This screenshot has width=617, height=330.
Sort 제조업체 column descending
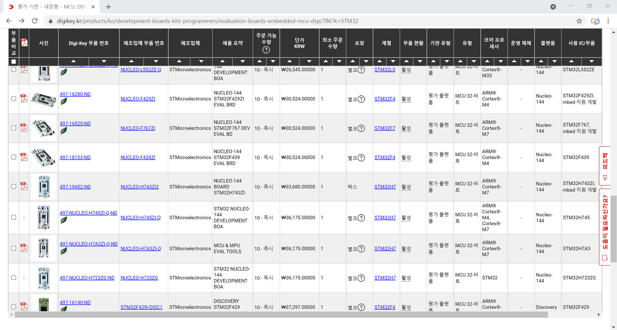coord(201,62)
